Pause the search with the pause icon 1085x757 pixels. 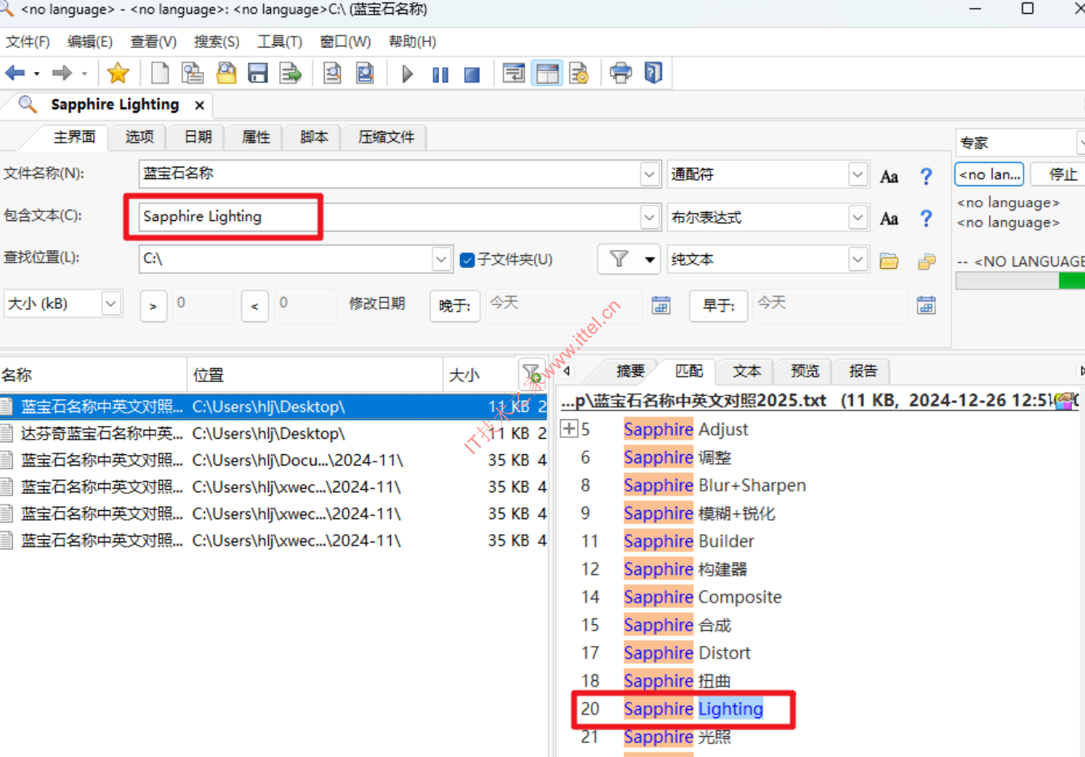click(440, 74)
